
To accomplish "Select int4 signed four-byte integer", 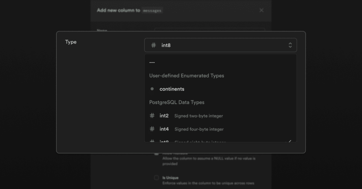I will pos(220,129).
